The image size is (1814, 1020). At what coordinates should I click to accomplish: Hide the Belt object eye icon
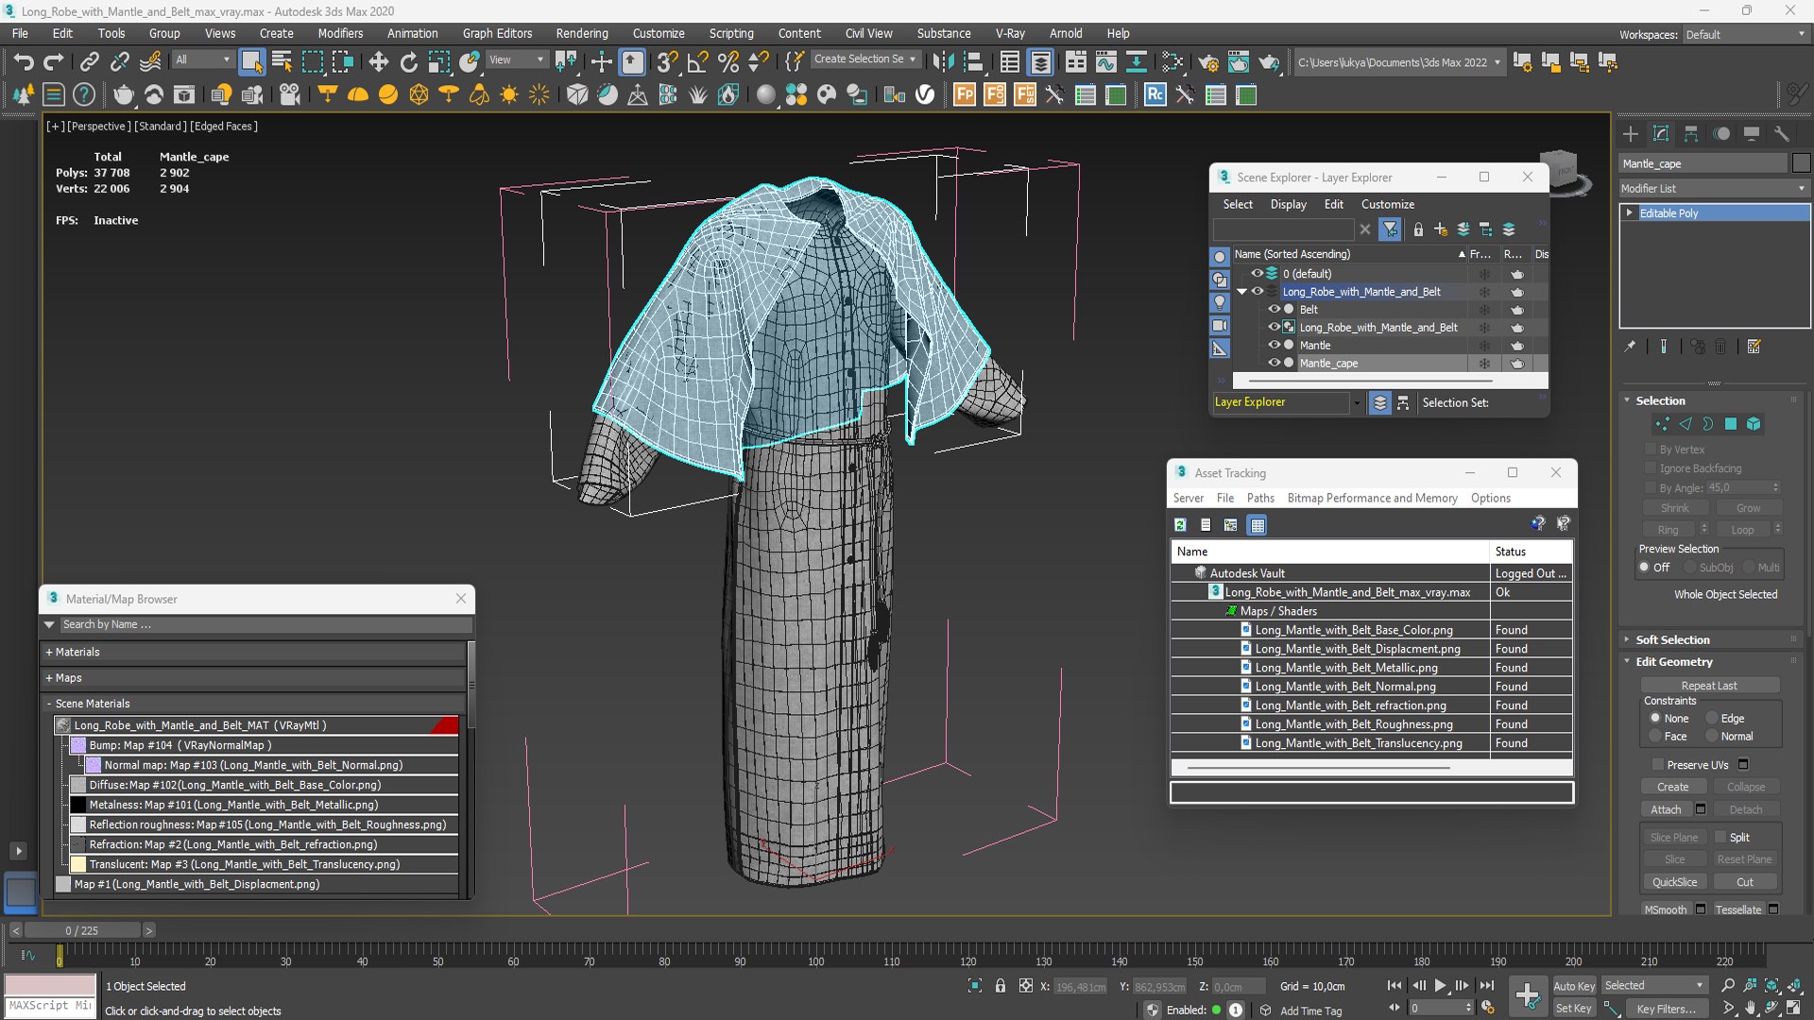[1274, 309]
